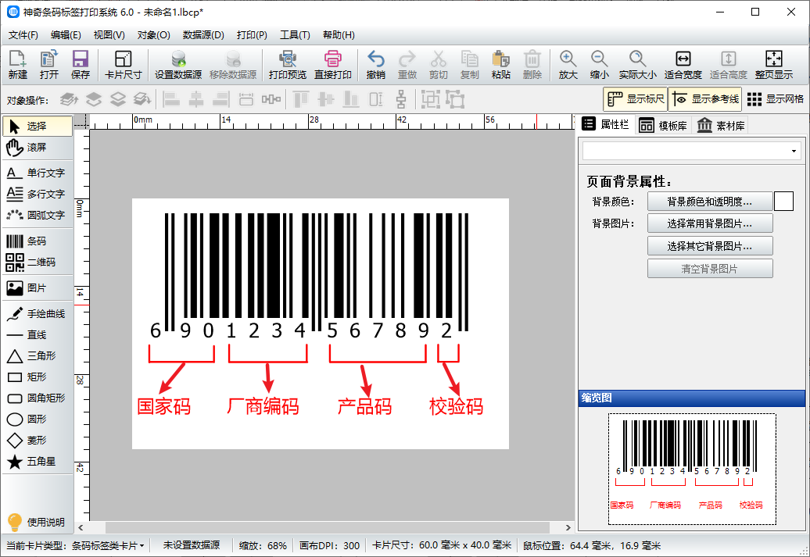Click the 卡片尺寸 60.0 x 40.0 status text
This screenshot has width=810, height=557.
pos(442,545)
